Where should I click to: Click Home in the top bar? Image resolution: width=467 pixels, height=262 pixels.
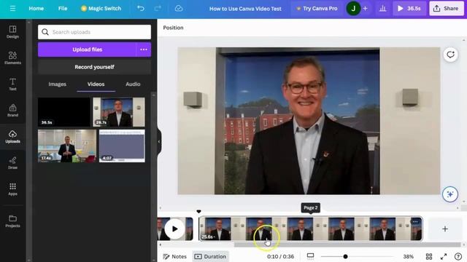(x=36, y=8)
